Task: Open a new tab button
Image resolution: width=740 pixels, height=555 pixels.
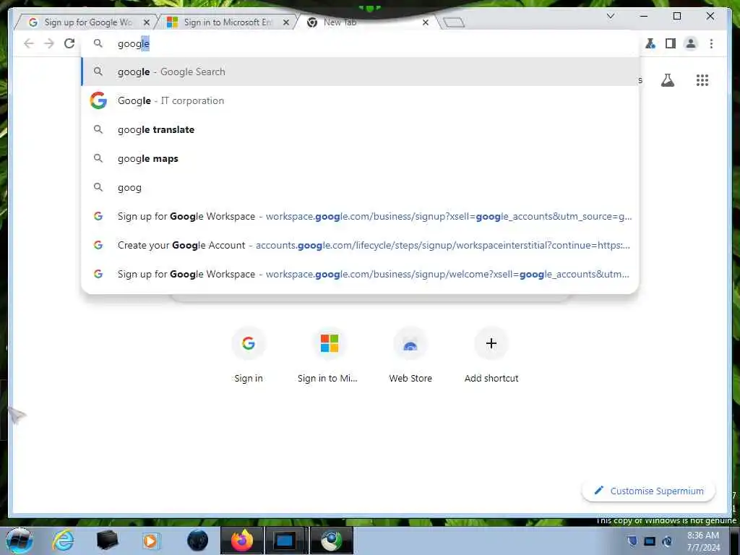Action: (x=454, y=22)
